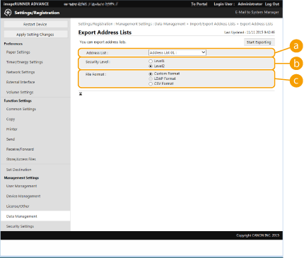Click the Settings/Registration gear icon

(8, 13)
